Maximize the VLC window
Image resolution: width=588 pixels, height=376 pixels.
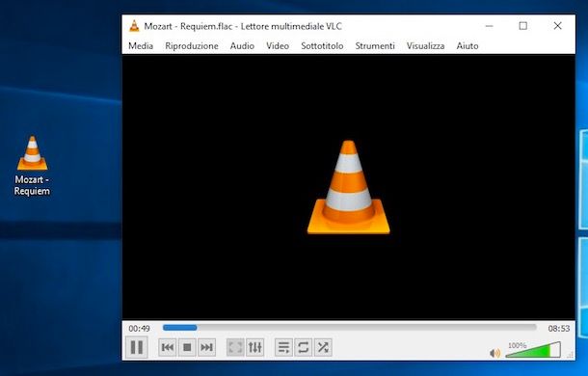[x=523, y=26]
